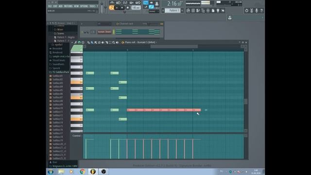
Task: Open the ADD menu
Action: pos(60,6)
